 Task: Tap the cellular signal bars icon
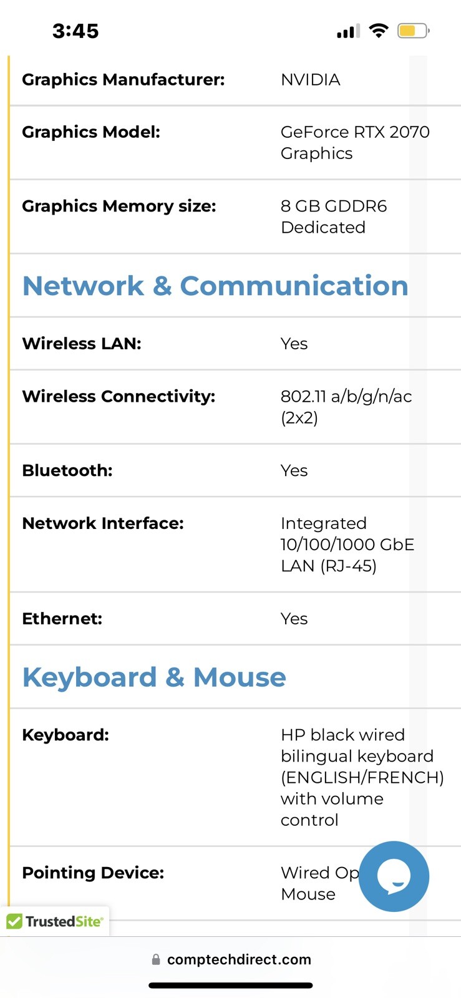click(x=348, y=31)
